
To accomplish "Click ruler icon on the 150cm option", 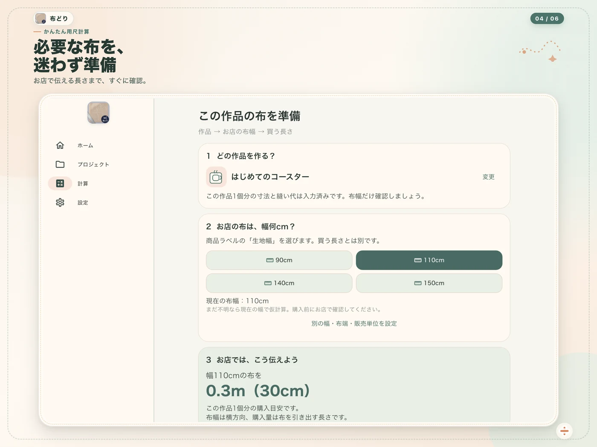I will pyautogui.click(x=418, y=283).
